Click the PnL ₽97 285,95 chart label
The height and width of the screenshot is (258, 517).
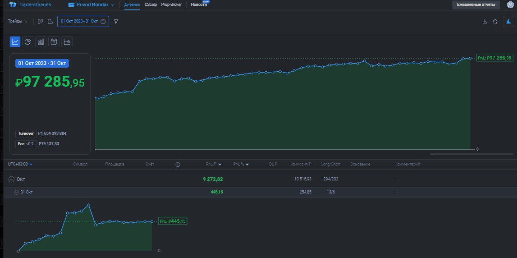(494, 58)
